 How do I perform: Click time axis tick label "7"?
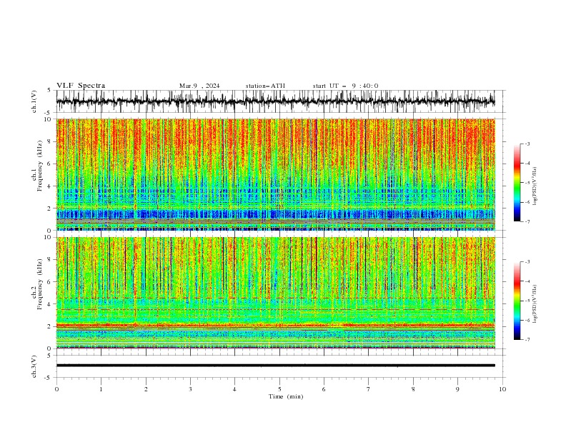[369, 389]
